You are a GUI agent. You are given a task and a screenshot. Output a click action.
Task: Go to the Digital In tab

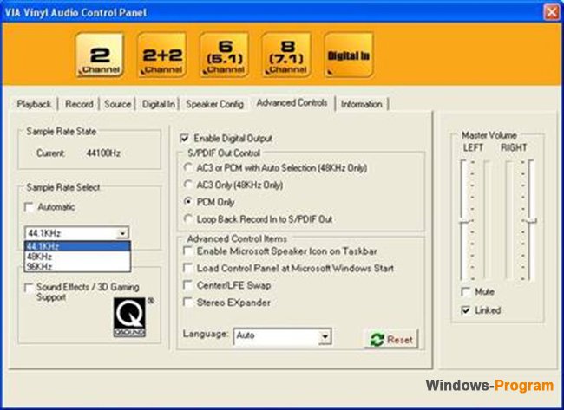[159, 104]
